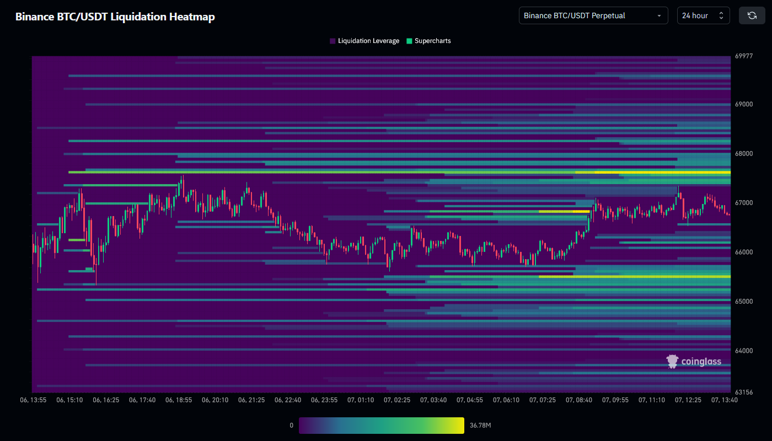
Task: Click the 0 minimum scale value
Action: pyautogui.click(x=291, y=426)
